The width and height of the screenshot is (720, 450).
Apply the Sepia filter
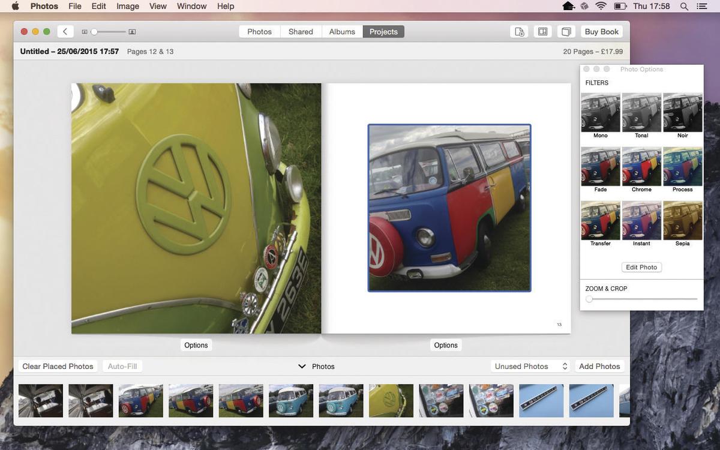pos(682,220)
